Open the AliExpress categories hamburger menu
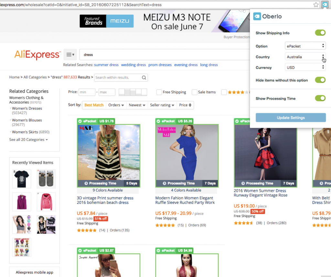 pyautogui.click(x=70, y=55)
